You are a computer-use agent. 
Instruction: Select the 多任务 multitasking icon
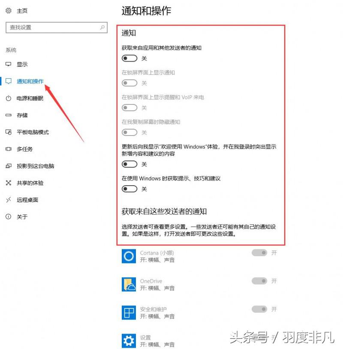9,149
